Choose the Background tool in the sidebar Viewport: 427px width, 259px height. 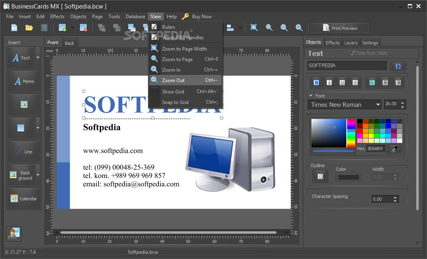21,175
